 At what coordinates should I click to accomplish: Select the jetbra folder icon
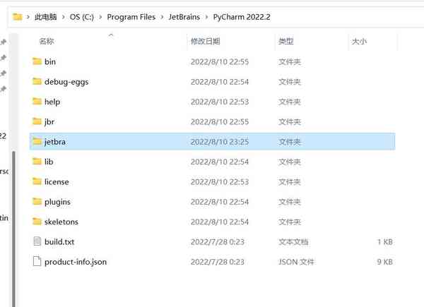pyautogui.click(x=37, y=141)
